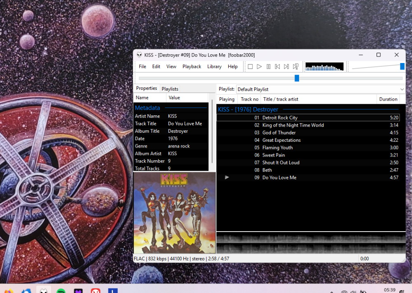The height and width of the screenshot is (293, 412).
Task: Click the Play button in toolbar
Action: [259, 66]
